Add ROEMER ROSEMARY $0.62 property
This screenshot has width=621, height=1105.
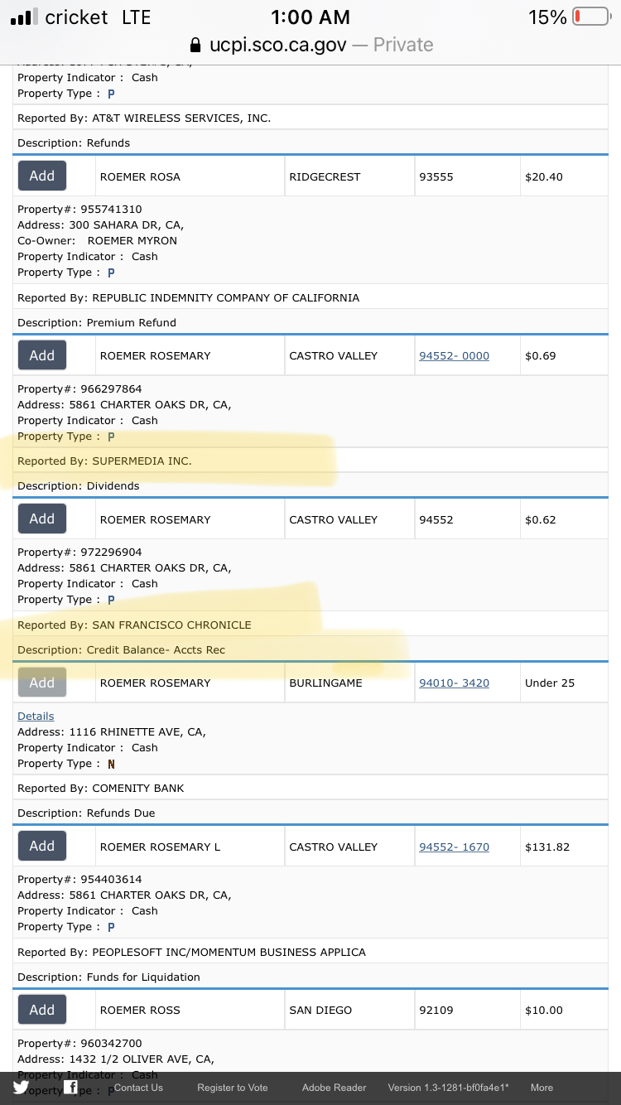point(42,519)
